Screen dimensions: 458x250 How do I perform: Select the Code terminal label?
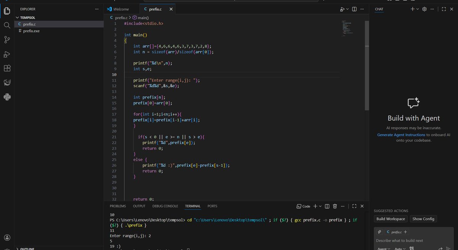(x=303, y=206)
